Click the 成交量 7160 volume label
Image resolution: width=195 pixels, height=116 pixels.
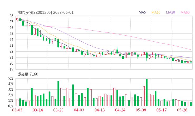pyautogui.click(x=28, y=74)
